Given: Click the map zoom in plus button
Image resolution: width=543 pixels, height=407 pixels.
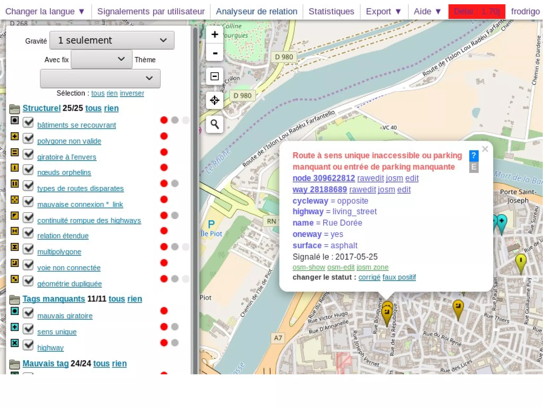Looking at the screenshot, I should pos(214,34).
